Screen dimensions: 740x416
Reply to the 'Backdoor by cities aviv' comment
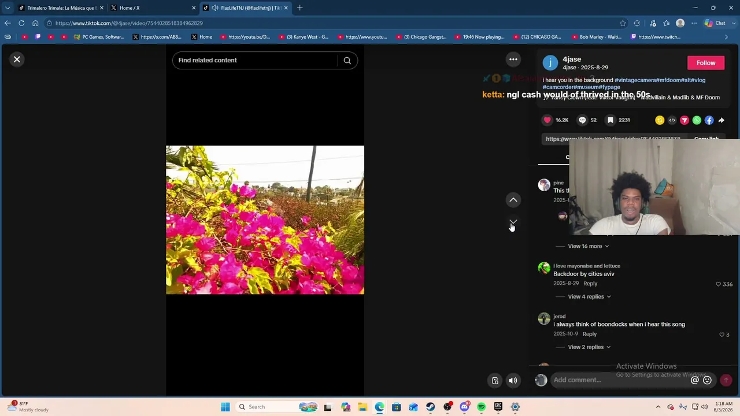(590, 284)
